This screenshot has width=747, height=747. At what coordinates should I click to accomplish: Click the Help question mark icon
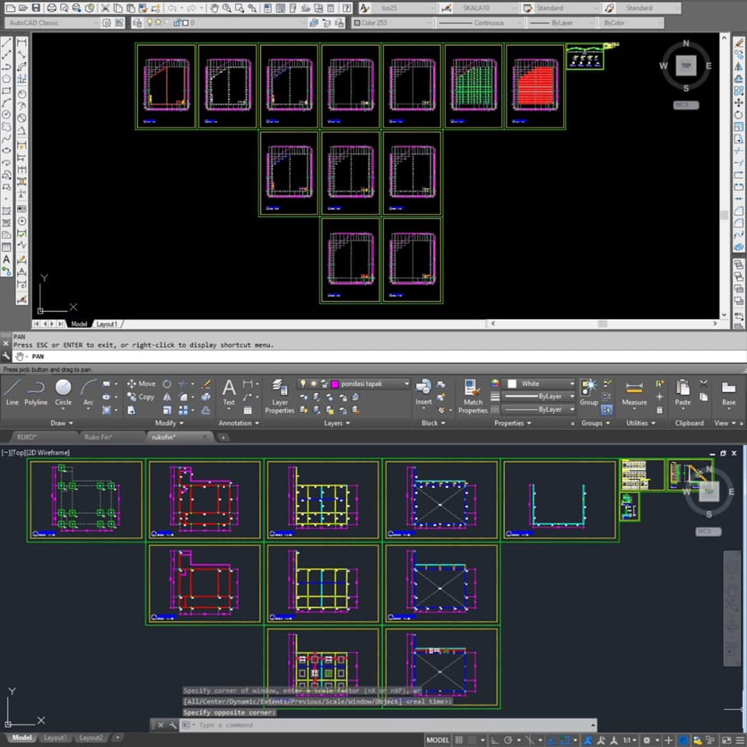347,8
